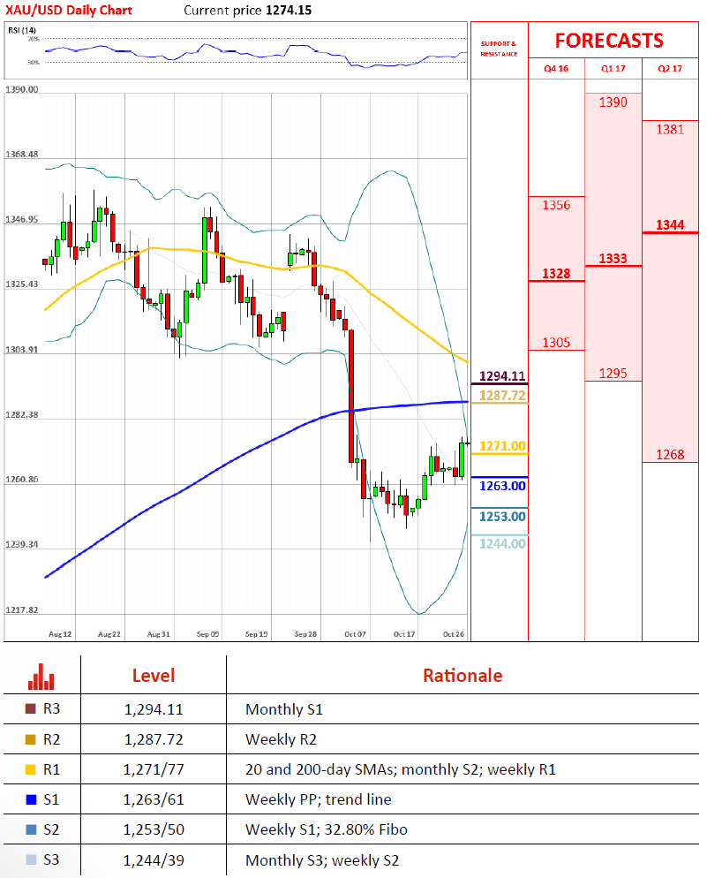
Task: Click the bold 1333 median forecast
Action: 613,258
